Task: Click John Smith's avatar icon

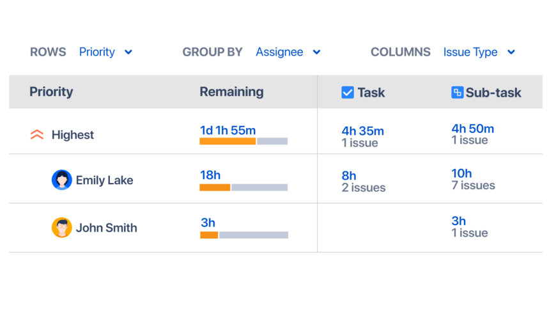Action: [x=62, y=228]
